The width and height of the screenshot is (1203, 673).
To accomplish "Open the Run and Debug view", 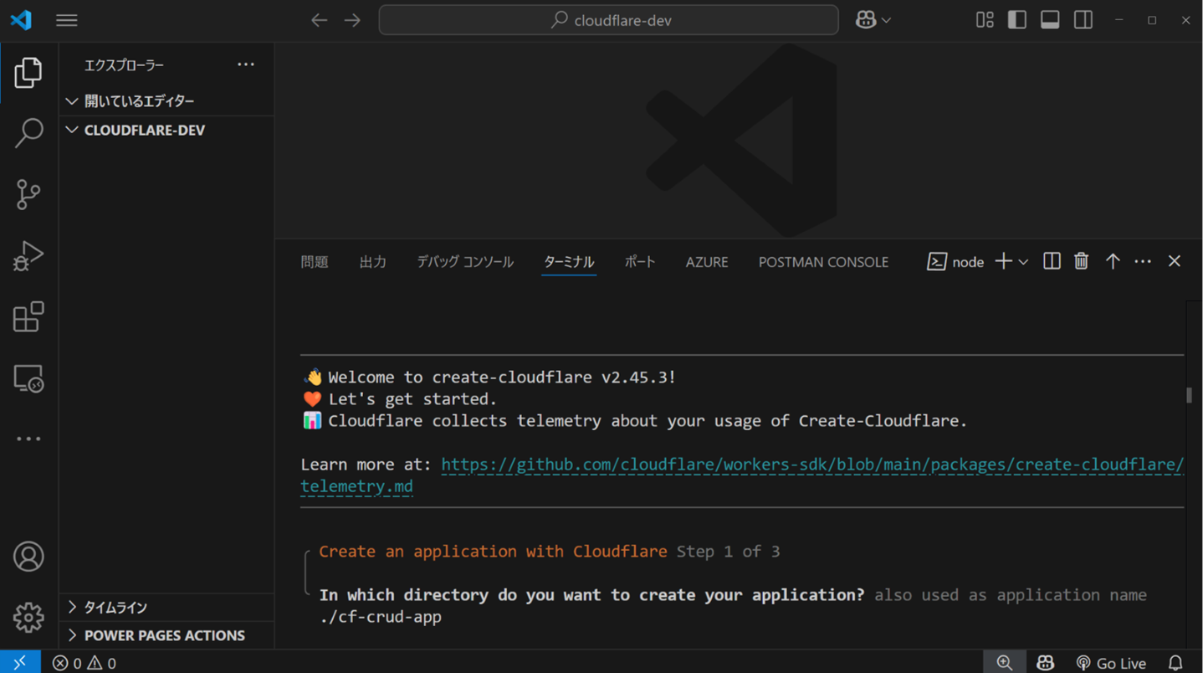I will pos(28,255).
